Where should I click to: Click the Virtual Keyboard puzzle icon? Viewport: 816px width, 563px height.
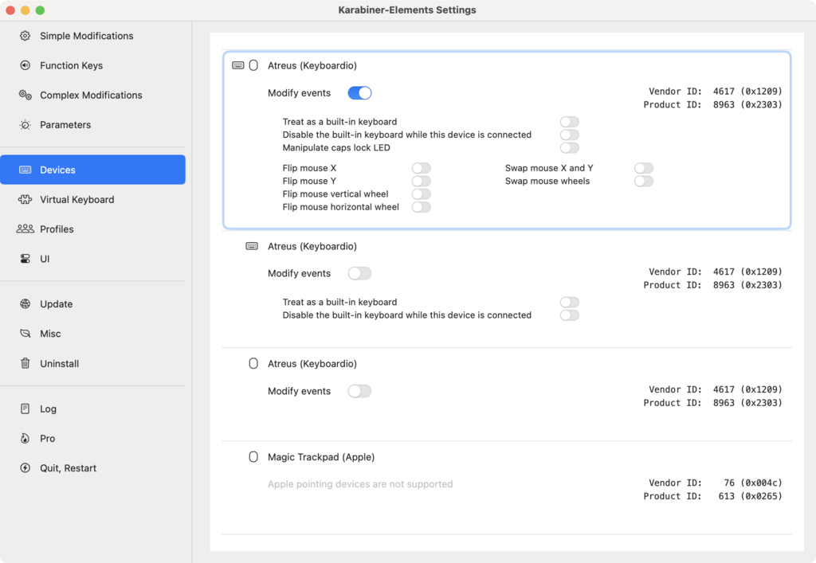(25, 200)
